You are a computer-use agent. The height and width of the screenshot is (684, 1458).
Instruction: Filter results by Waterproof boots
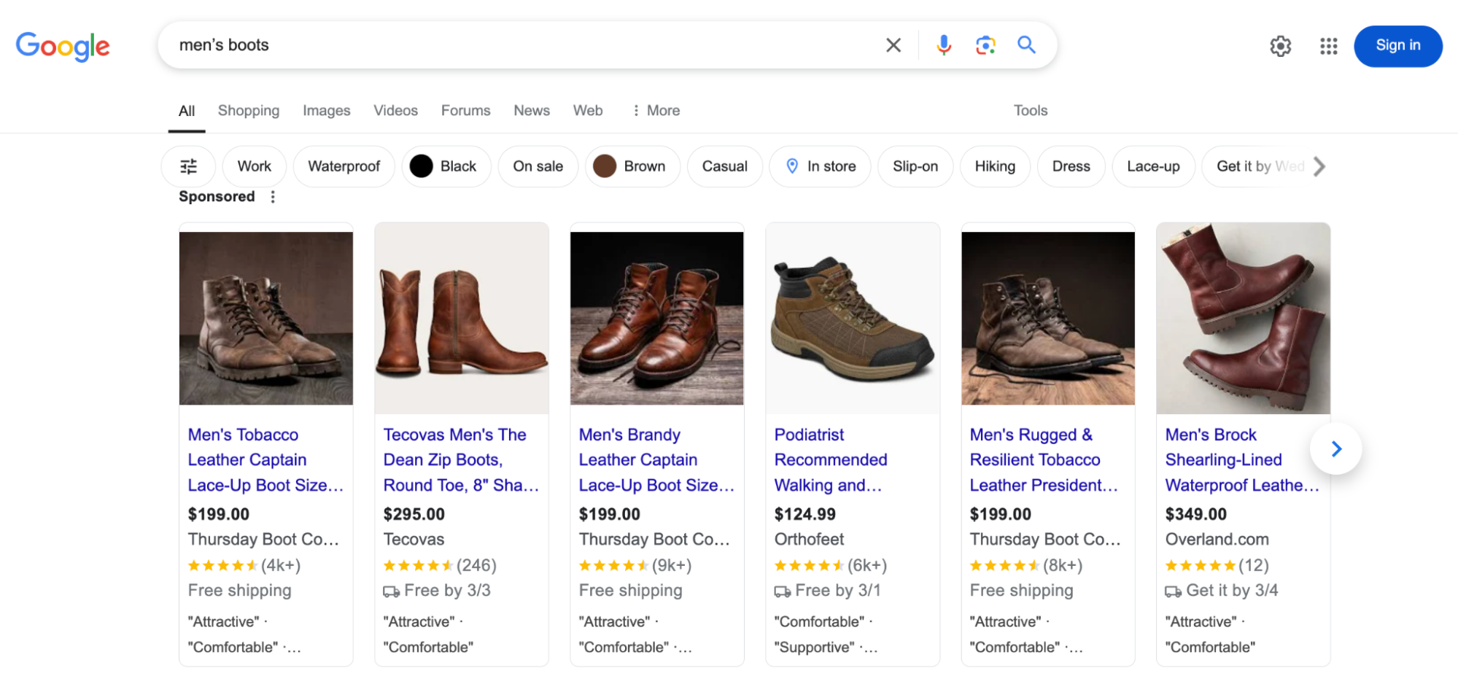coord(344,166)
